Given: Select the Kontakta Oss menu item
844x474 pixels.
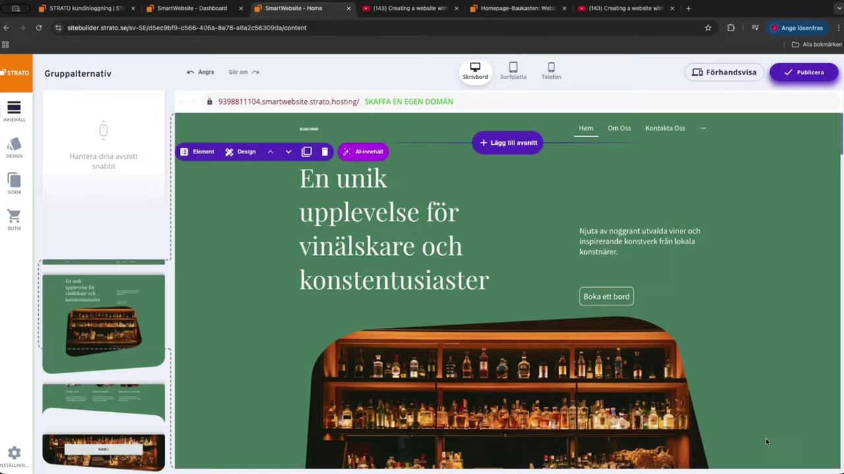Looking at the screenshot, I should (665, 128).
